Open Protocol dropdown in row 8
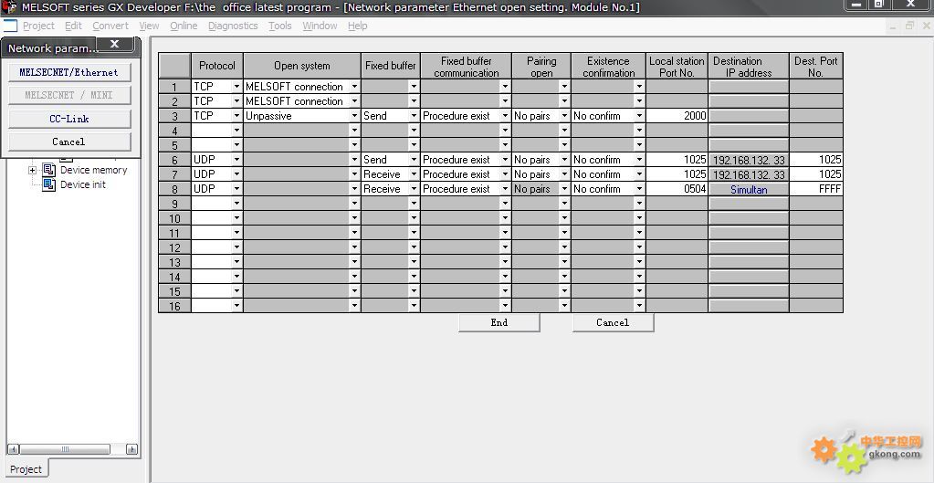934x483 pixels. [x=236, y=189]
